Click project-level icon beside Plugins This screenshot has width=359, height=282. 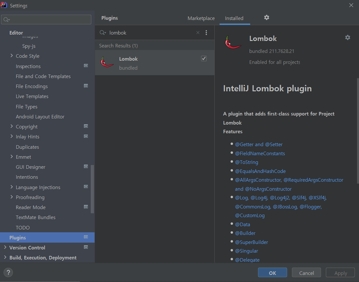86,237
